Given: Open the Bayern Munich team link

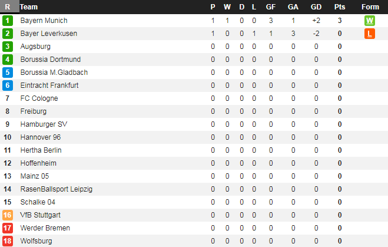Looking at the screenshot, I should pos(44,21).
